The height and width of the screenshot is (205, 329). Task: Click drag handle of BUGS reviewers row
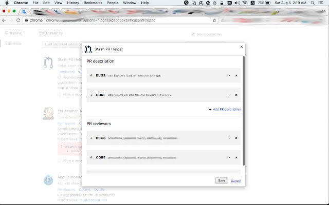91,138
